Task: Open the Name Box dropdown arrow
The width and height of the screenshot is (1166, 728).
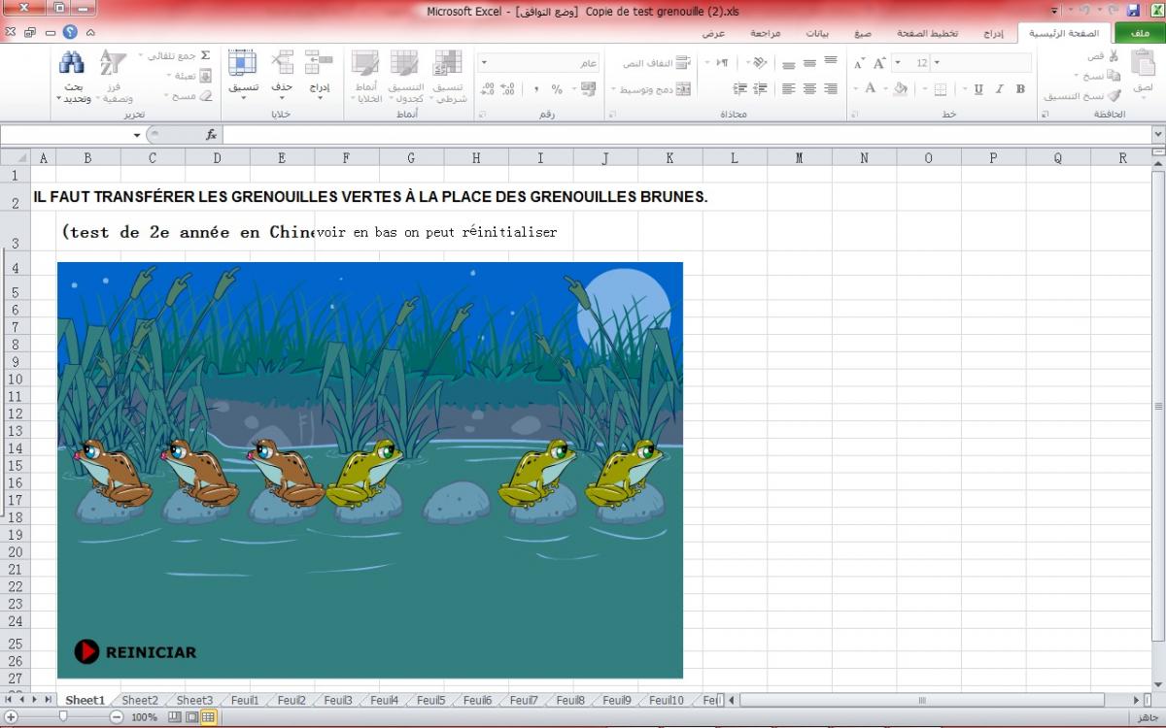Action: point(137,135)
